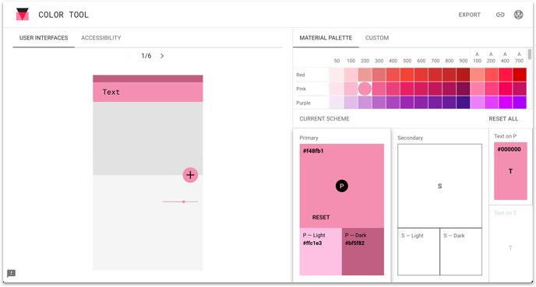
Task: Click the Purple row label
Action: (x=303, y=103)
